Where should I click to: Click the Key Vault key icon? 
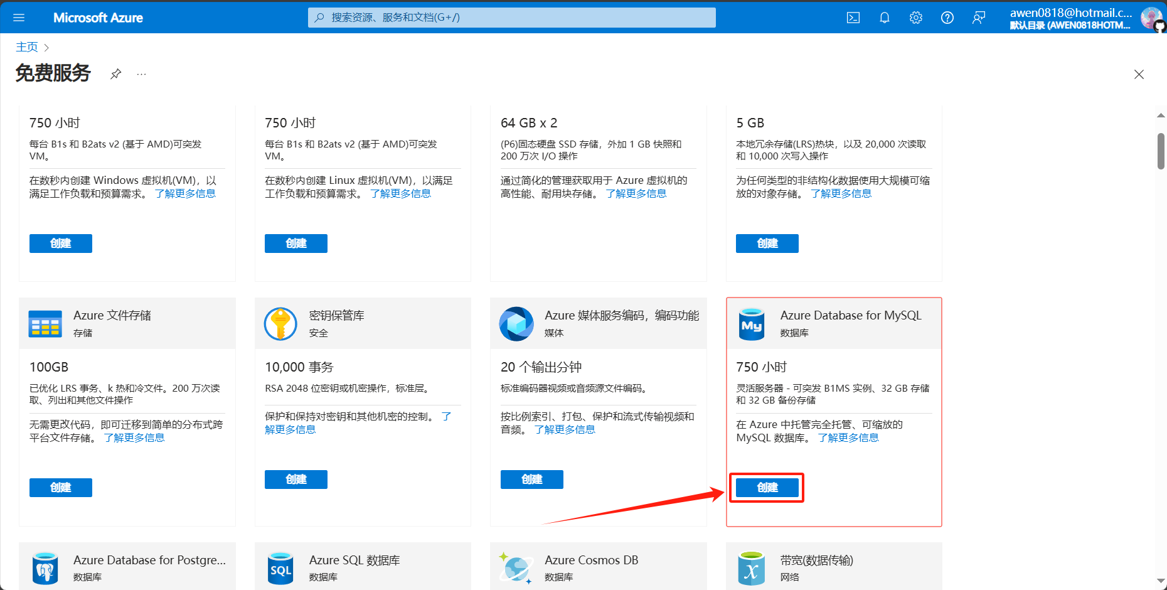pos(280,324)
